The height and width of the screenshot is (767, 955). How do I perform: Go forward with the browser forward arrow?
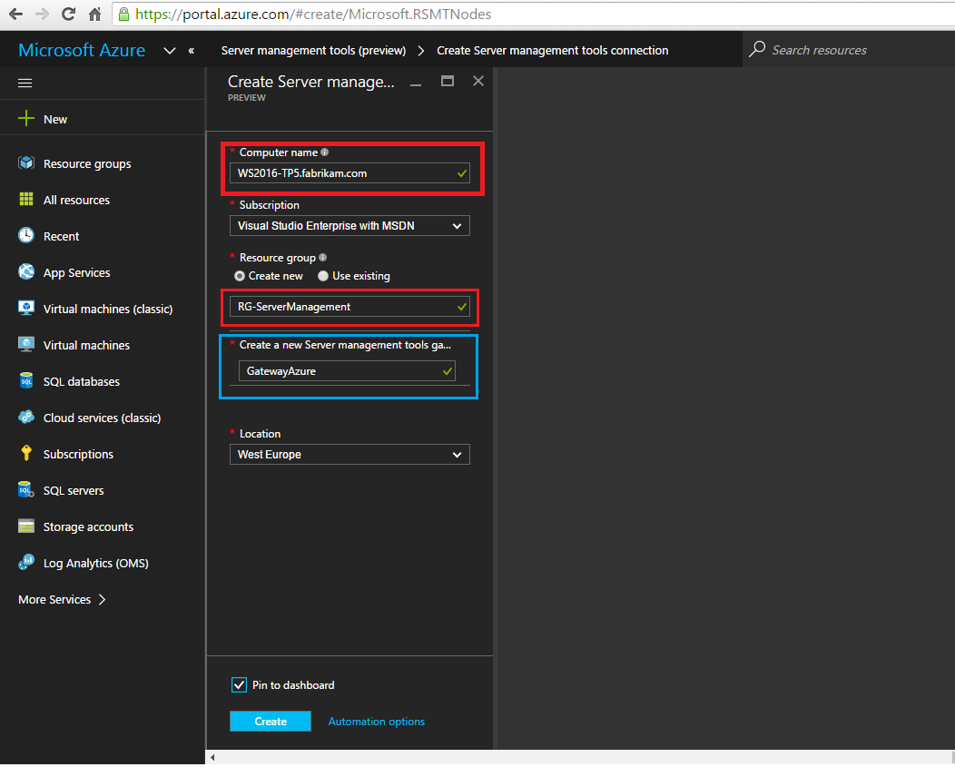[x=42, y=14]
